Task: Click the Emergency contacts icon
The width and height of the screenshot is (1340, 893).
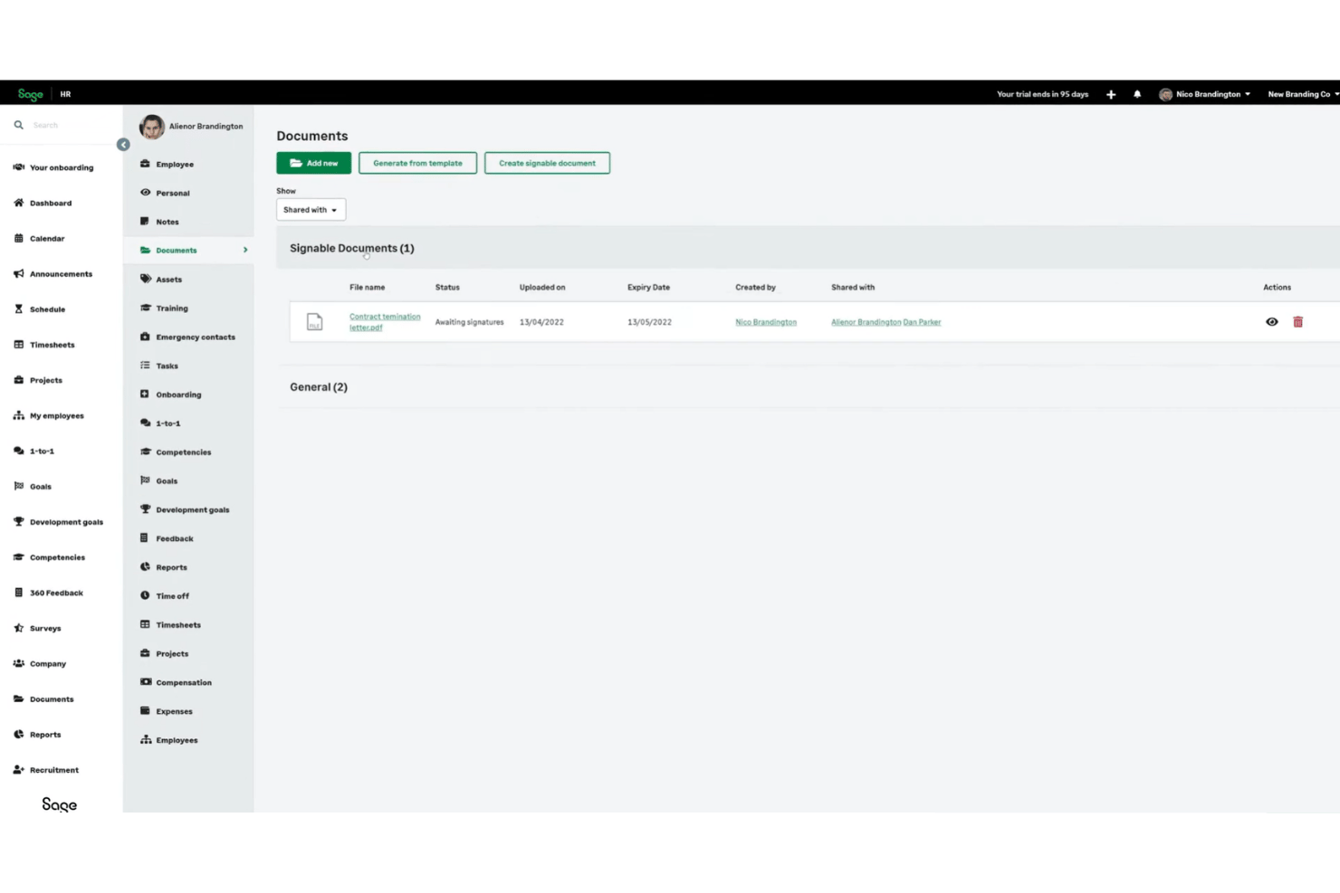Action: coord(145,337)
